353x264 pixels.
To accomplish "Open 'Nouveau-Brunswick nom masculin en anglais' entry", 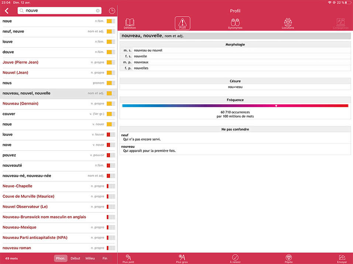I will pos(59,217).
